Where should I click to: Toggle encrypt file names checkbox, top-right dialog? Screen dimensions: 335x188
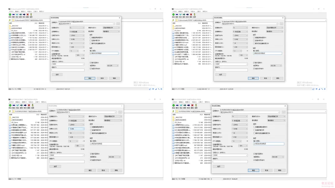coord(254,69)
